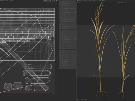Open the viewport Options menu
Image resolution: width=135 pixels, height=101 pixels.
95,1
